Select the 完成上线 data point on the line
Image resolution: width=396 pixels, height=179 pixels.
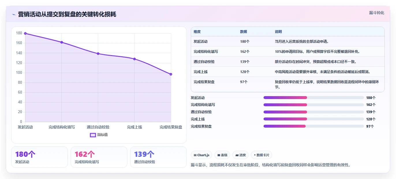135,59
